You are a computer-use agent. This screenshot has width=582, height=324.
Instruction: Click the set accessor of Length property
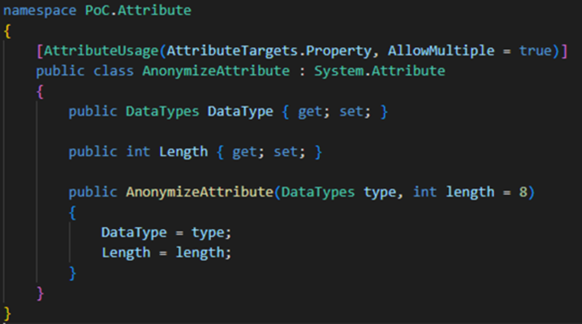tap(286, 152)
